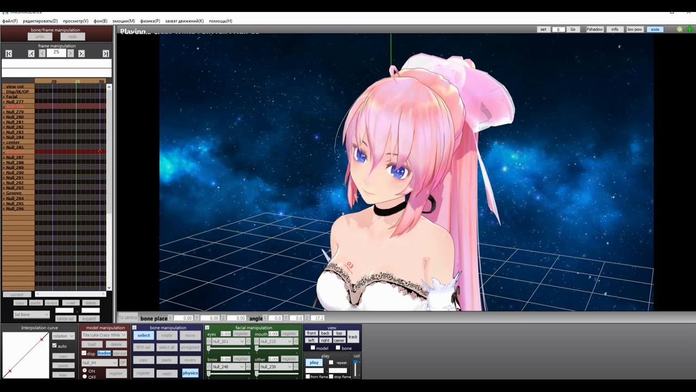696x392 pixels.
Task: Step forward one frame with > arrow
Action: click(x=70, y=53)
